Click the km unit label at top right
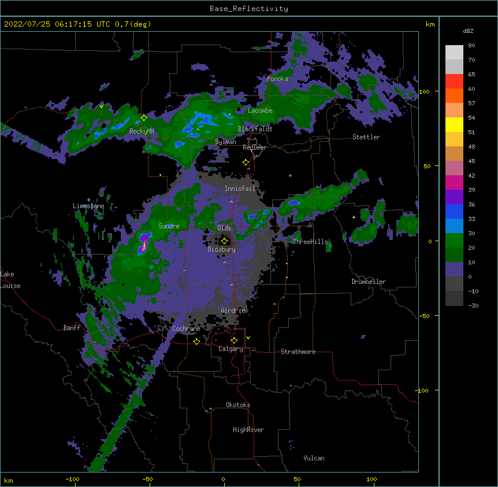 [x=430, y=24]
